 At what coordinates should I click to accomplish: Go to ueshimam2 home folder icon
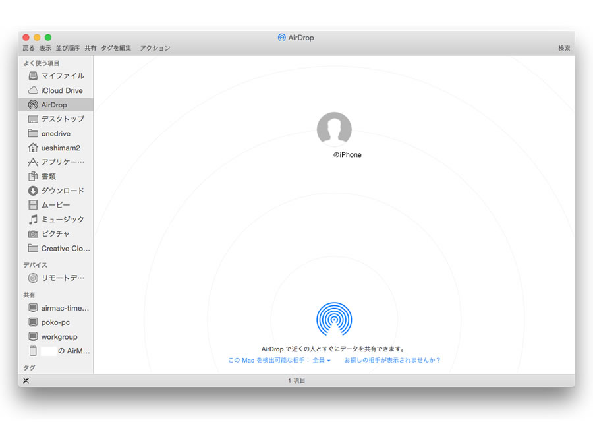tap(34, 148)
